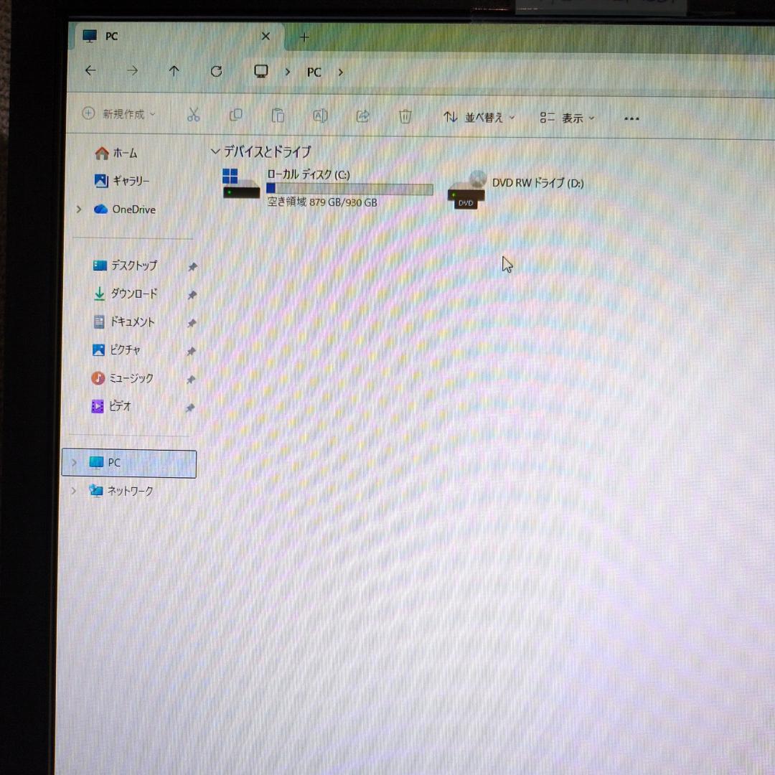
Task: Click the Share icon in toolbar
Action: (x=362, y=116)
